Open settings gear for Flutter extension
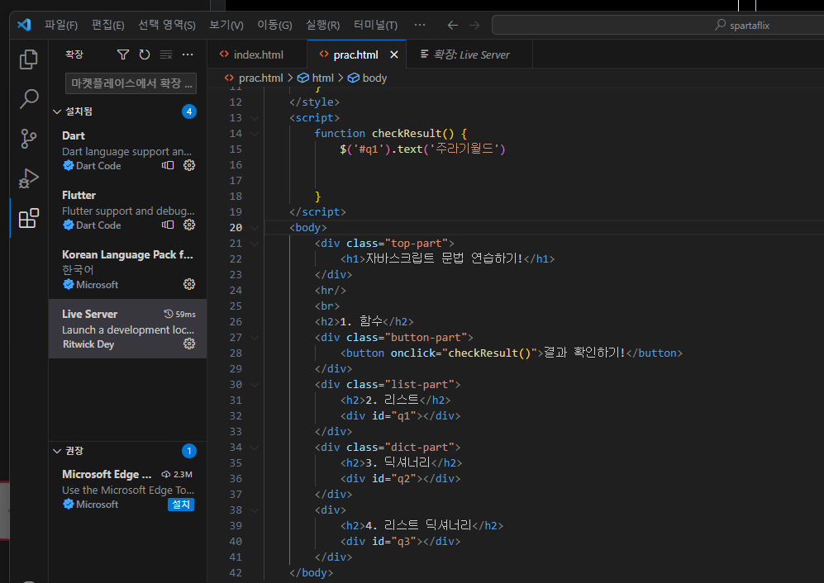 pyautogui.click(x=189, y=225)
